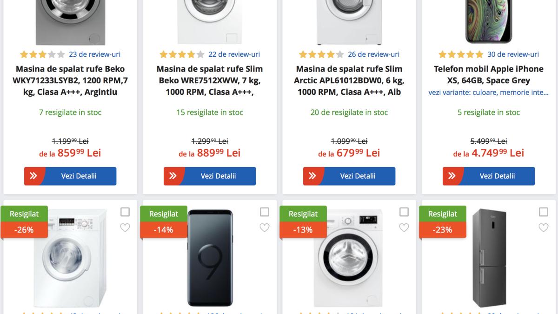Enable compare checkbox on the Hotpoint fridge
The width and height of the screenshot is (558, 314).
tap(543, 212)
